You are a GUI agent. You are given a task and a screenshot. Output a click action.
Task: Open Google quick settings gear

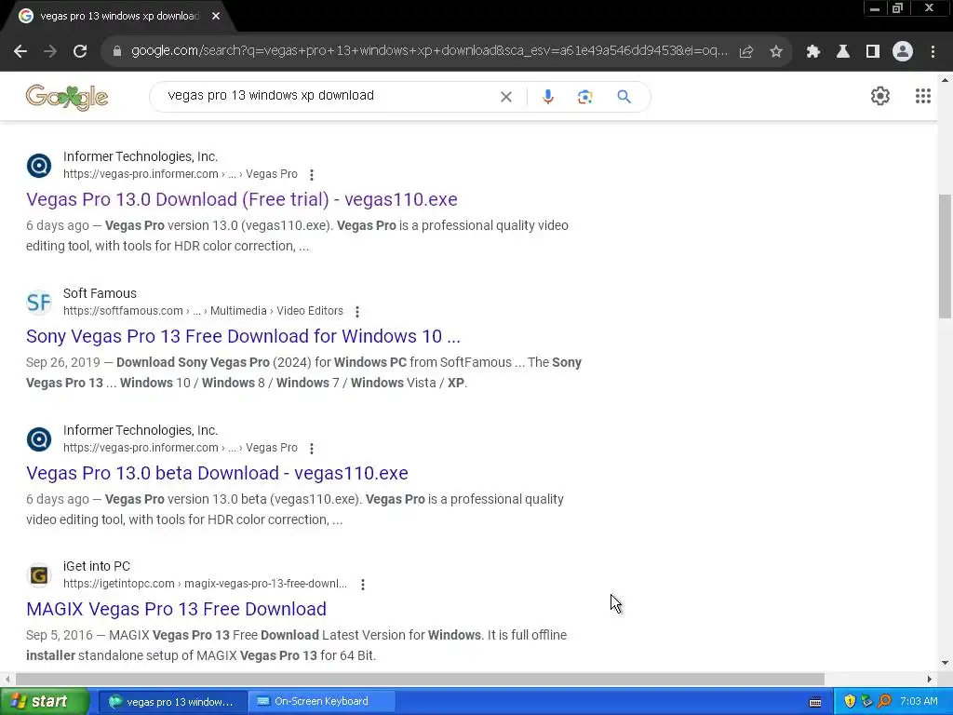tap(880, 96)
